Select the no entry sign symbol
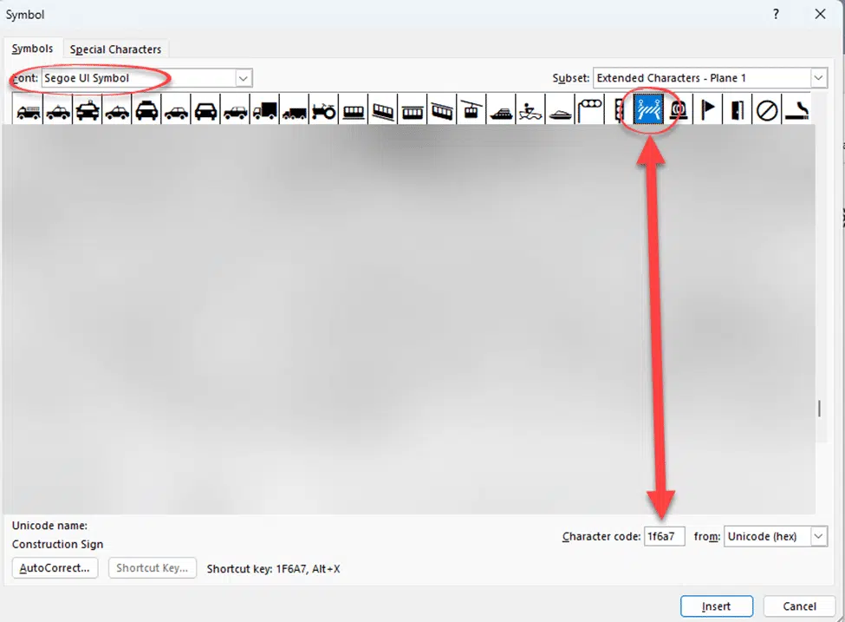The image size is (845, 622). (767, 109)
